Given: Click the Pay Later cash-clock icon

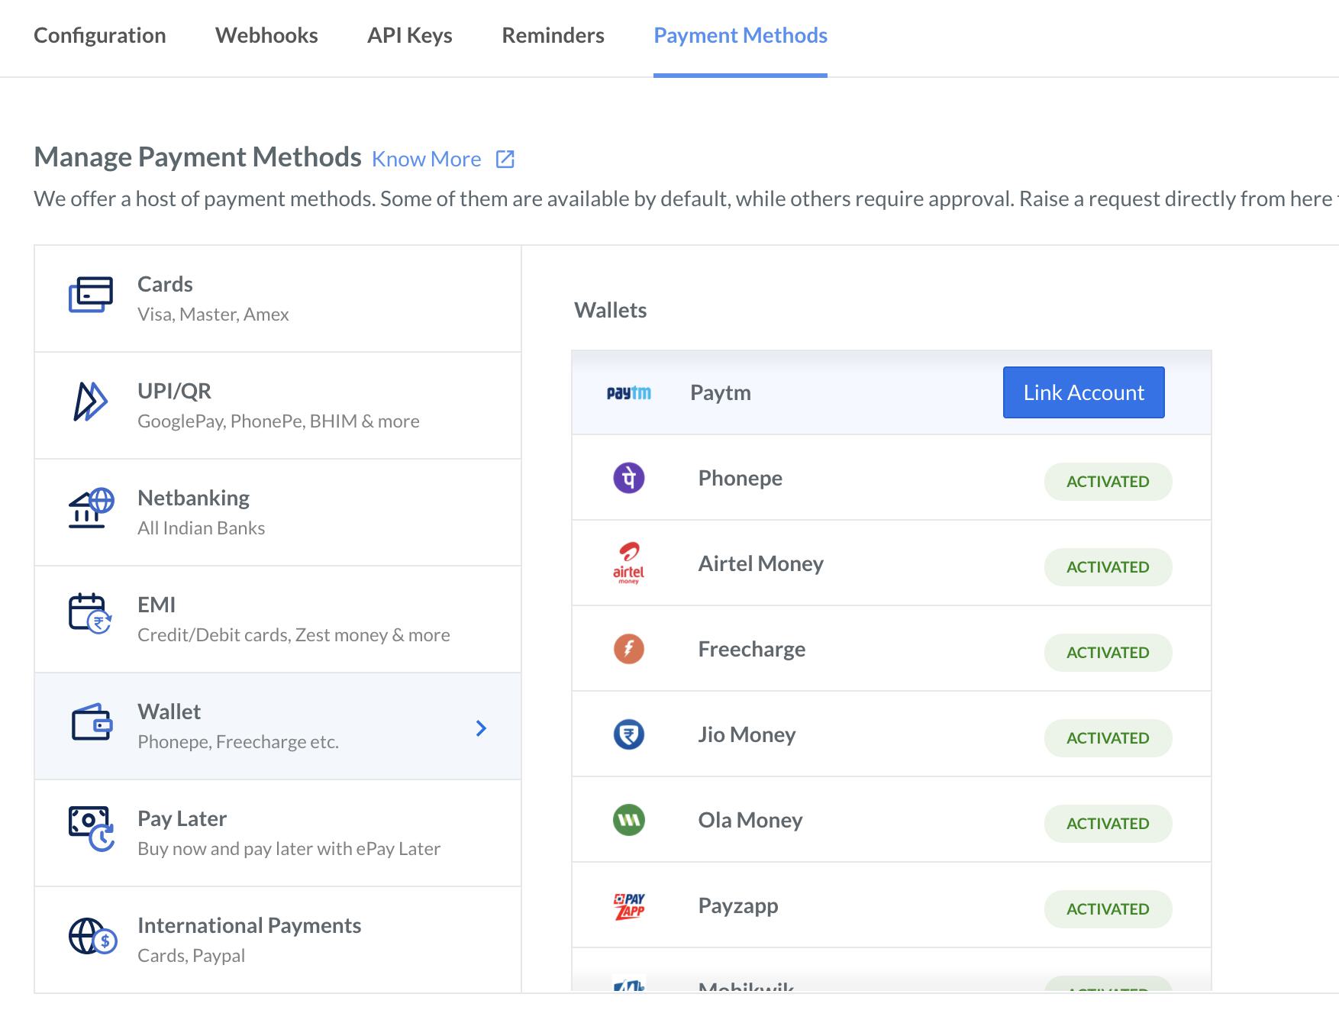Looking at the screenshot, I should click(92, 829).
